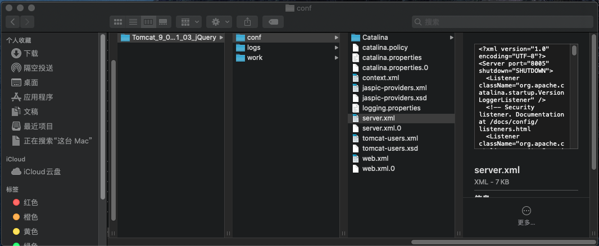Select the Catalina folder
The width and height of the screenshot is (599, 246).
[401, 38]
